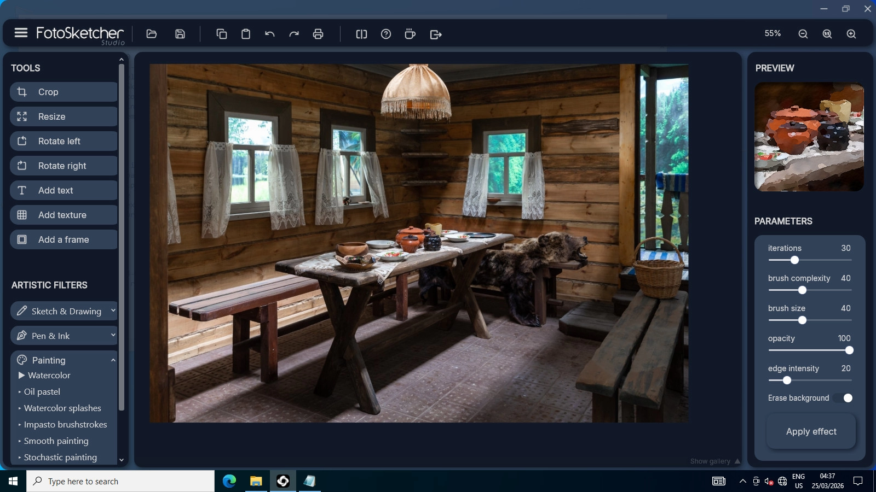Click the network globe tray icon
This screenshot has width=876, height=492.
(782, 481)
